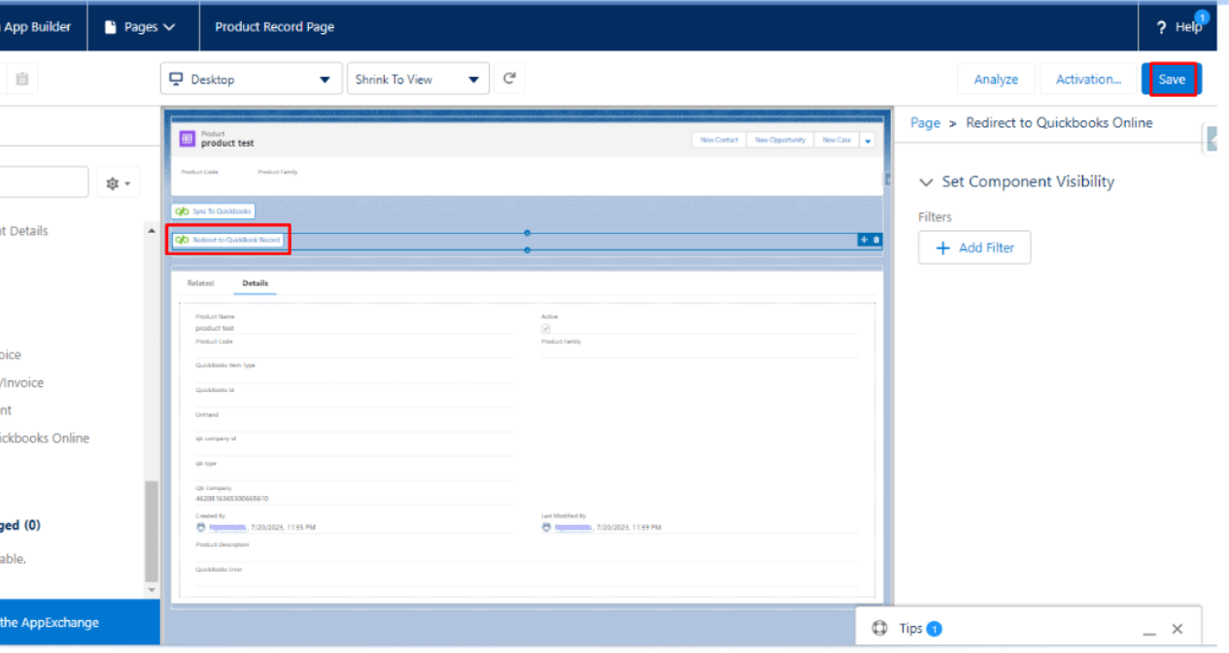Click the product test record title
1229x653 pixels.
click(227, 144)
